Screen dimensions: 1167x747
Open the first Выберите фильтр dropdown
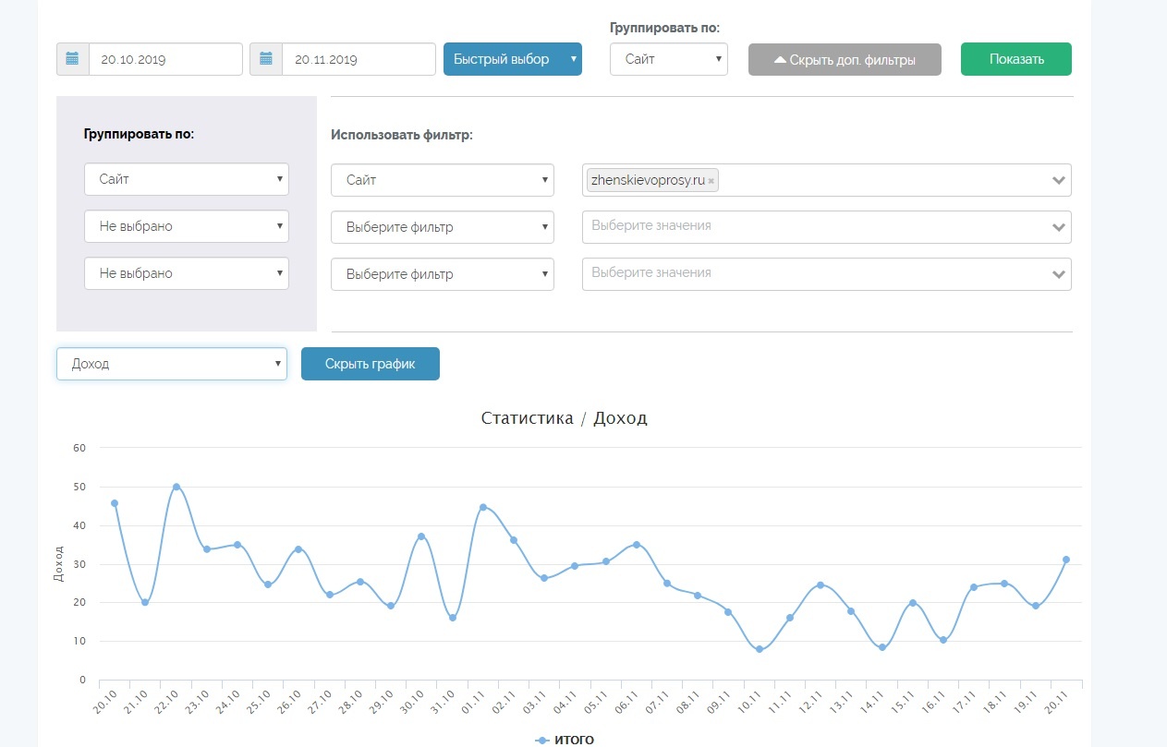pos(442,227)
